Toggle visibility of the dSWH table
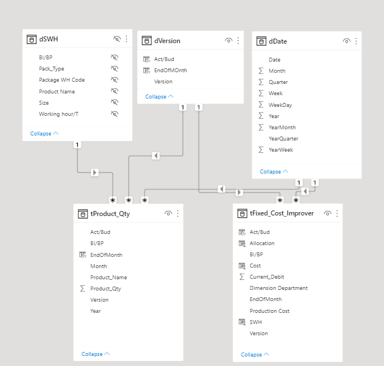This screenshot has width=384, height=366. (117, 39)
